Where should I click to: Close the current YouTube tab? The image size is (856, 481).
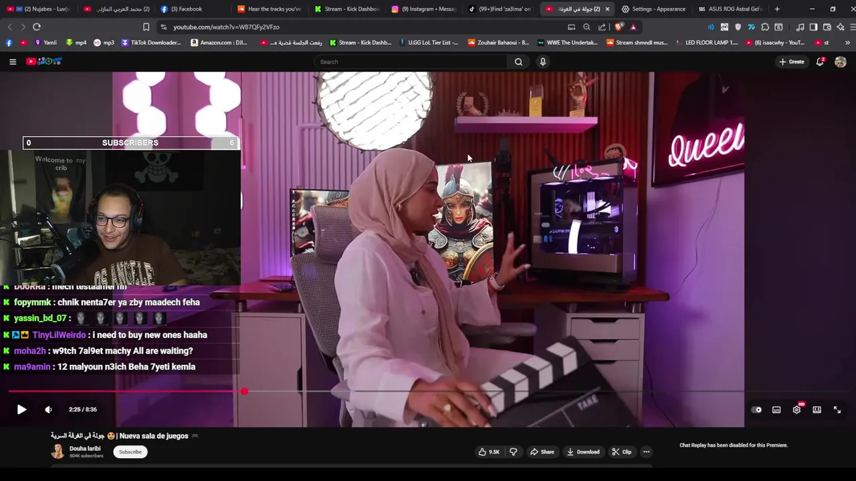(x=607, y=9)
